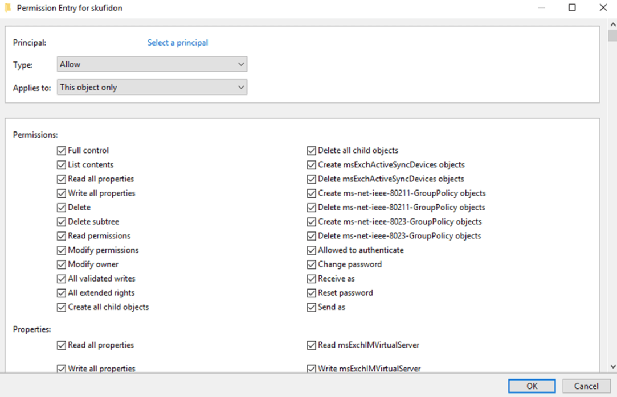This screenshot has height=397, width=617.
Task: Uncheck the Delete permission checkbox
Action: click(x=62, y=208)
